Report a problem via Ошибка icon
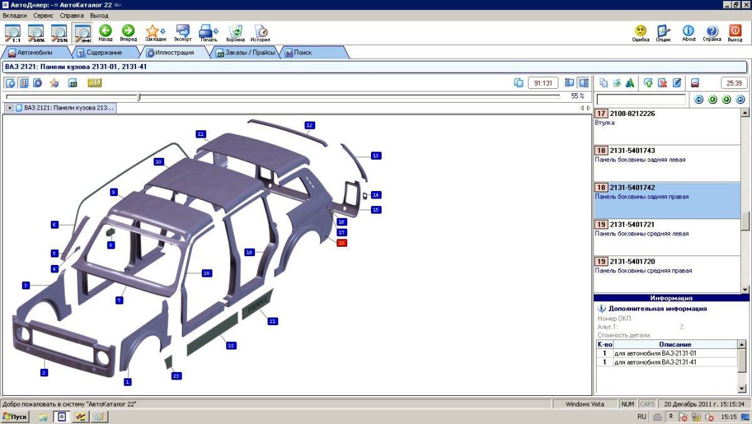The image size is (752, 424). click(640, 33)
